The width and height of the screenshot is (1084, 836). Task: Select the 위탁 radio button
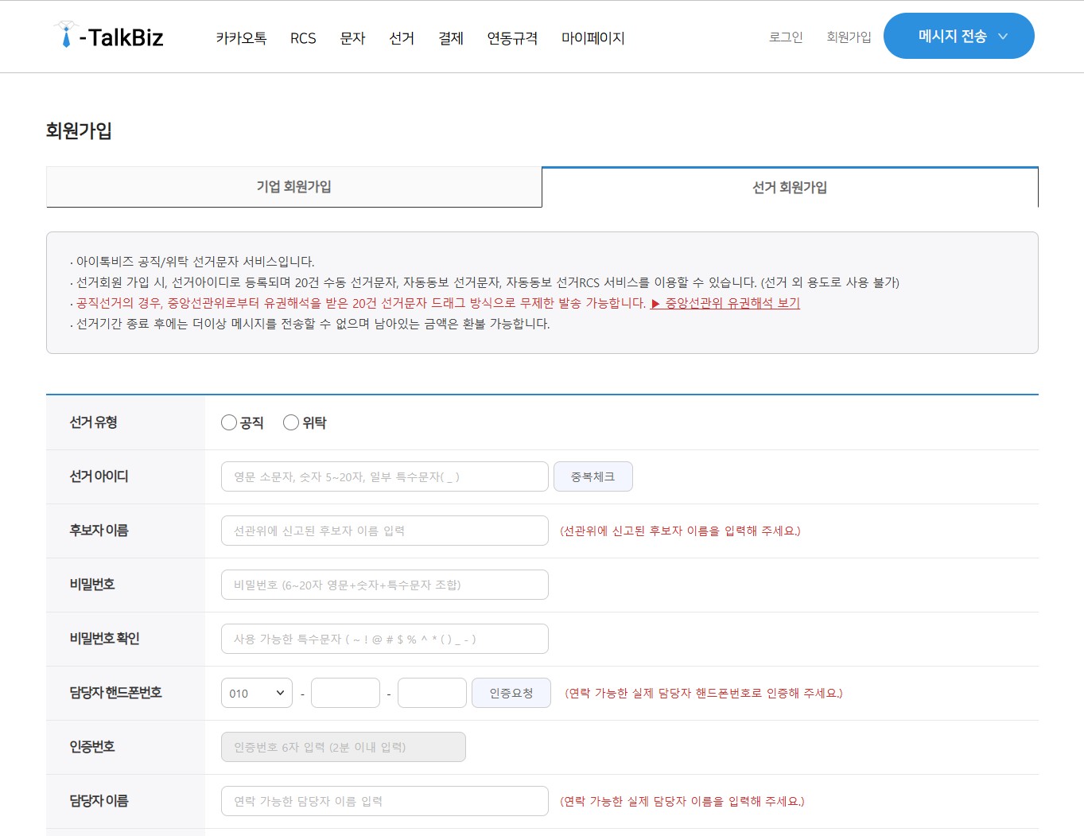coord(291,422)
